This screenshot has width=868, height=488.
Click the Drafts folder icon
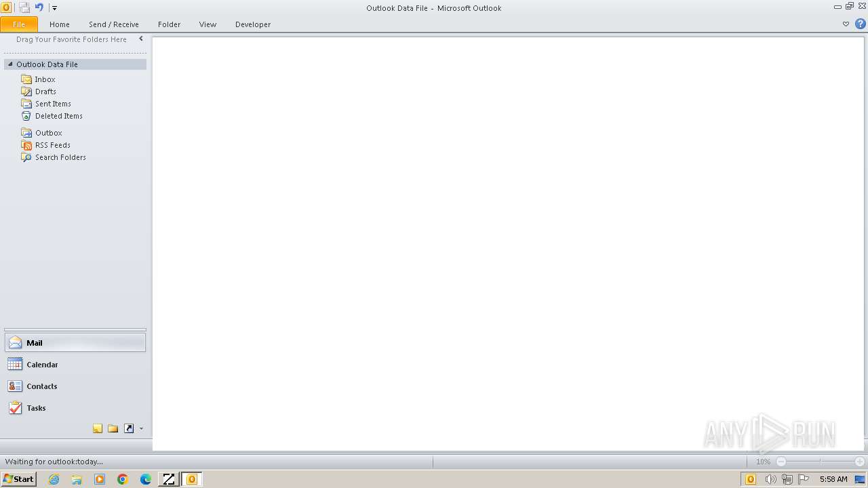click(26, 91)
